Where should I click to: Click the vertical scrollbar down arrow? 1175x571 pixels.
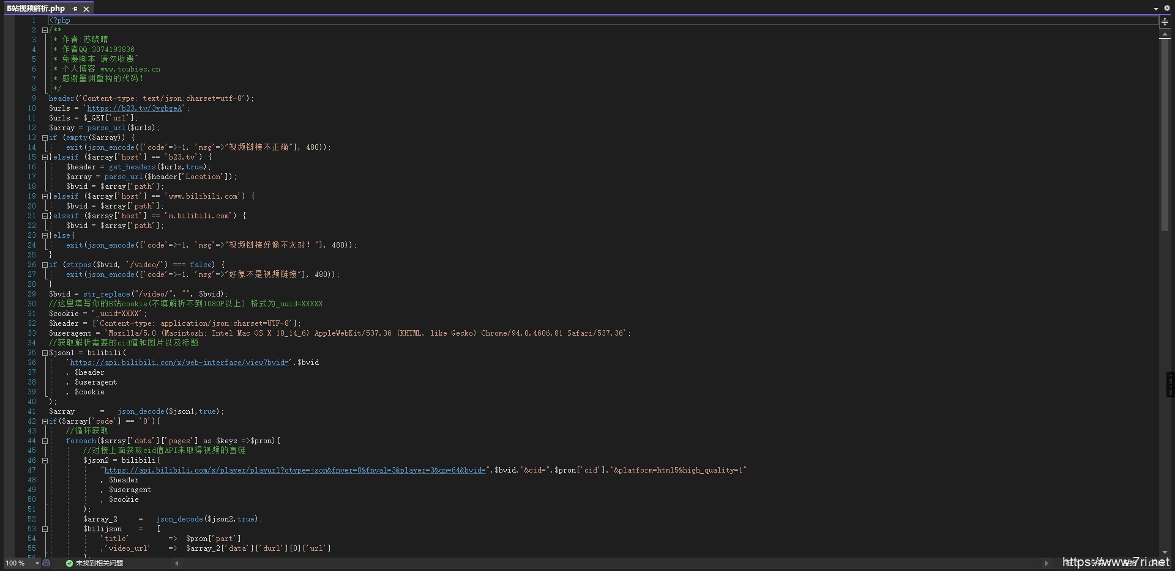1165,552
